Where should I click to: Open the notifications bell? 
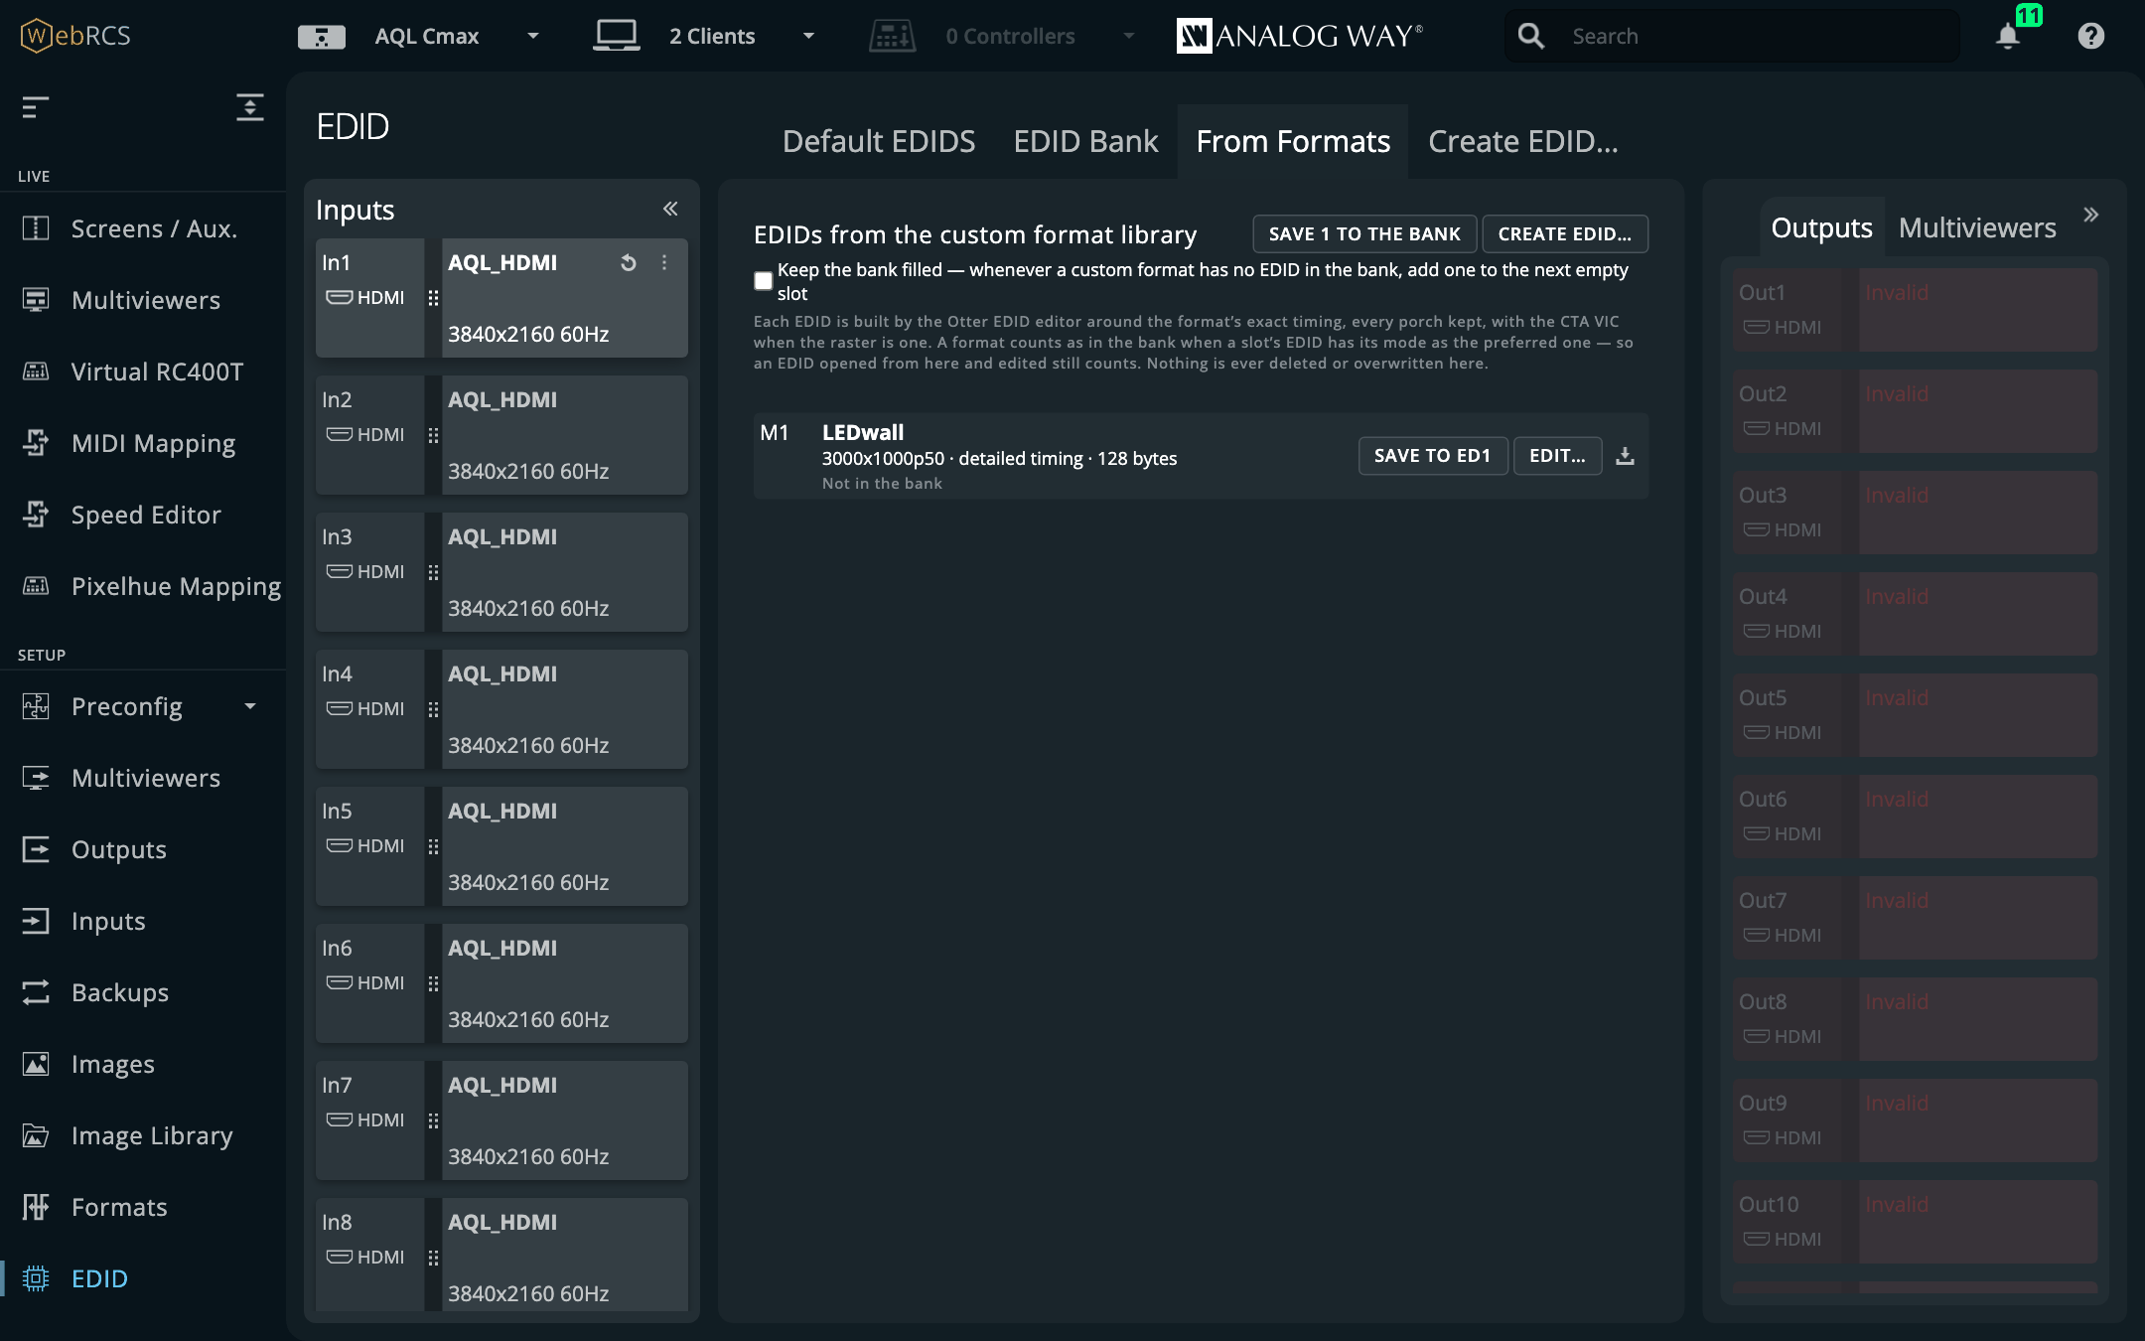pyautogui.click(x=2008, y=37)
